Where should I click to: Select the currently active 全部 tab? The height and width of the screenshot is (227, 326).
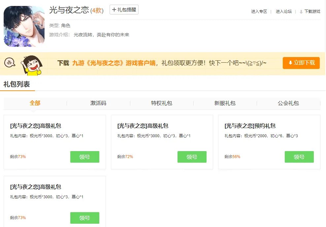click(35, 103)
